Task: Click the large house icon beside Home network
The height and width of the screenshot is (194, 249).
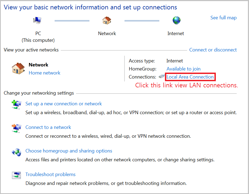Action: click(x=18, y=69)
